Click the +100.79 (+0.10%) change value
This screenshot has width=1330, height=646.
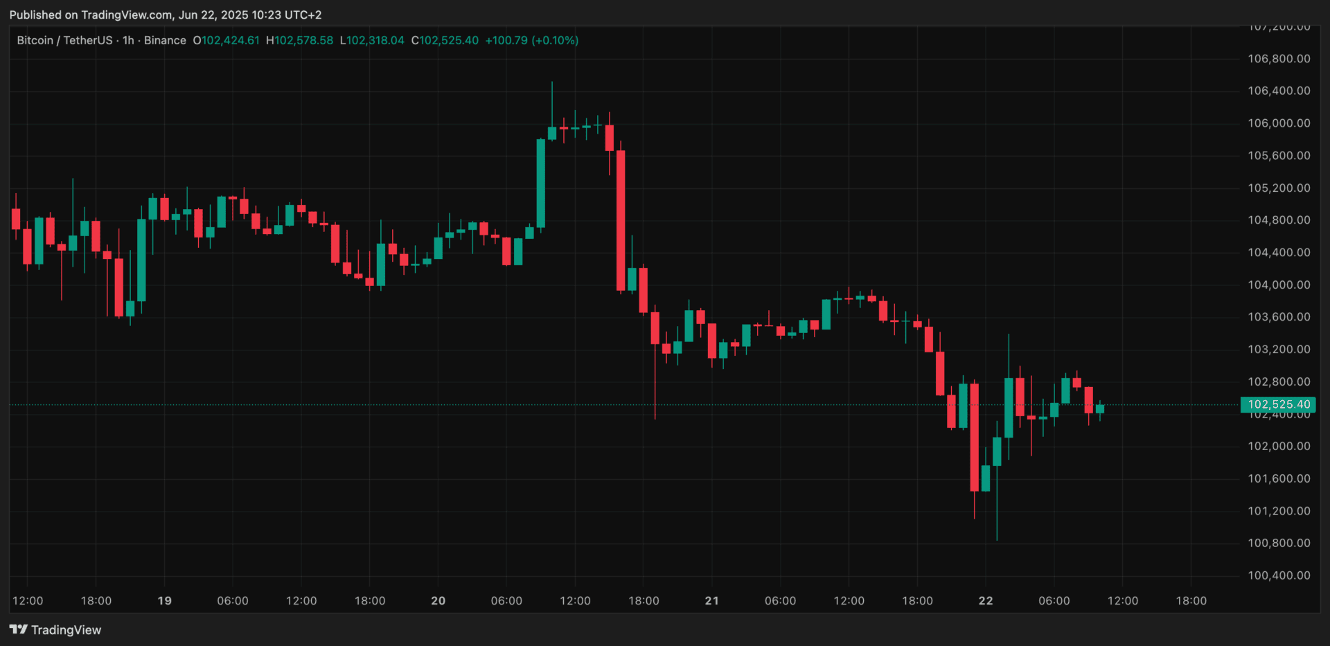pyautogui.click(x=531, y=40)
